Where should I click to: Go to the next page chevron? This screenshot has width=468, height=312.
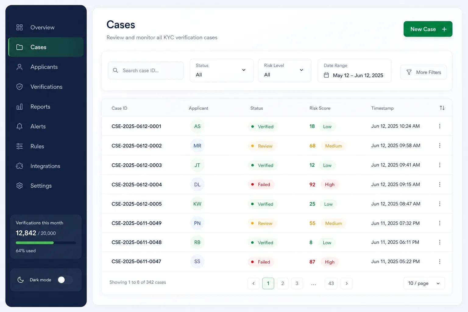347,283
